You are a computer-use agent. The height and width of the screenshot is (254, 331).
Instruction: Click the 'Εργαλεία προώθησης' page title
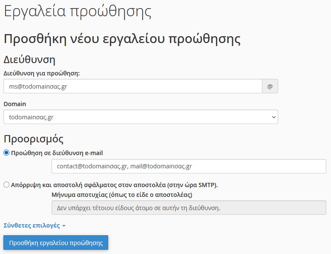click(78, 12)
